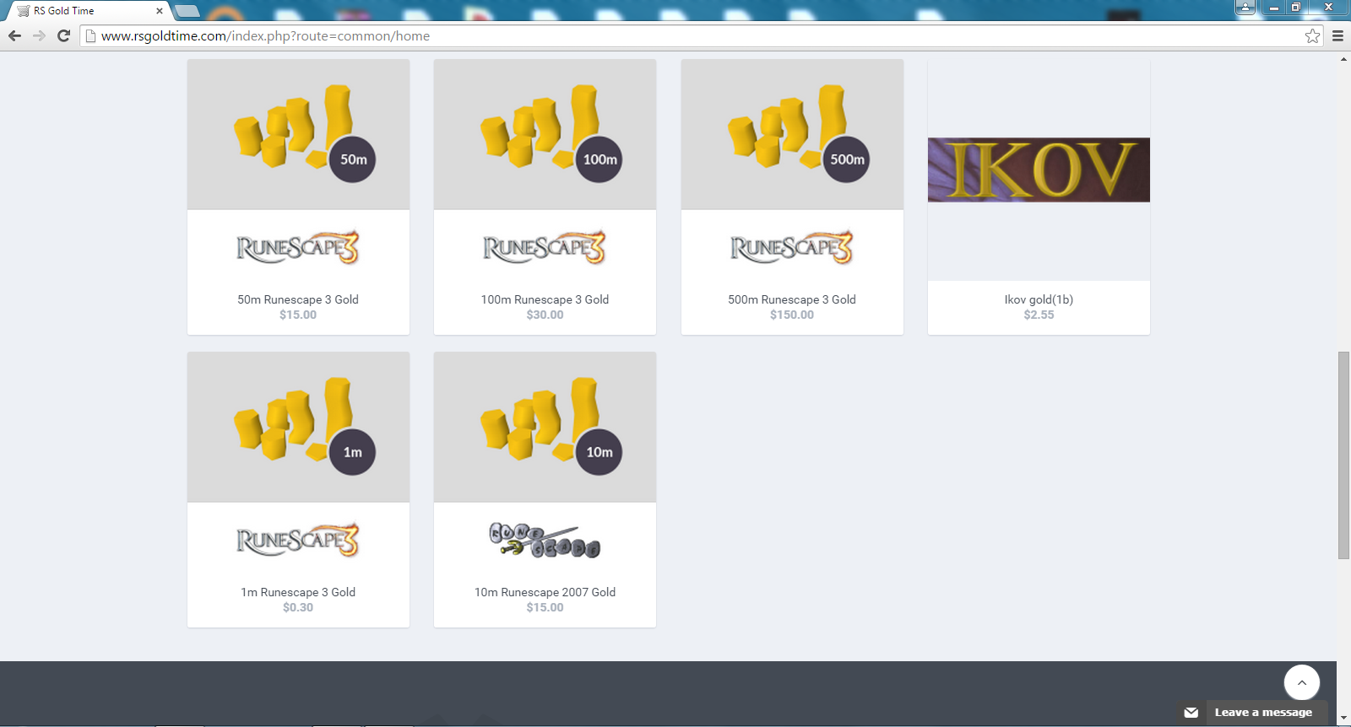Click the 10m Runescape 2007 Gold link
This screenshot has width=1351, height=727.
point(545,592)
